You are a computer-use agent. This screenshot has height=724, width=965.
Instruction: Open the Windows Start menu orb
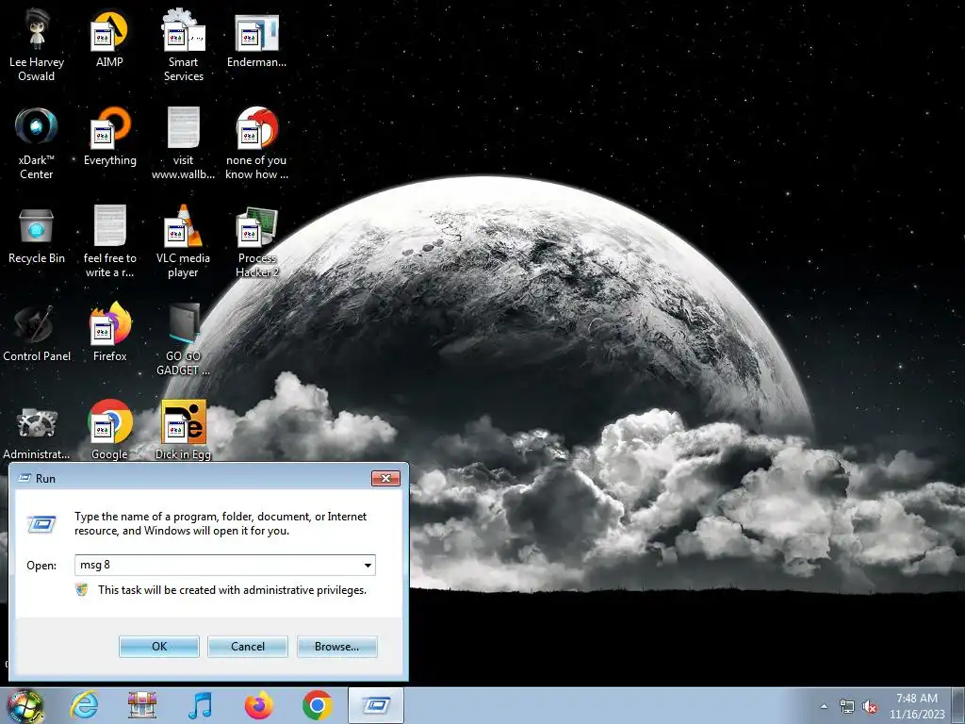[25, 705]
